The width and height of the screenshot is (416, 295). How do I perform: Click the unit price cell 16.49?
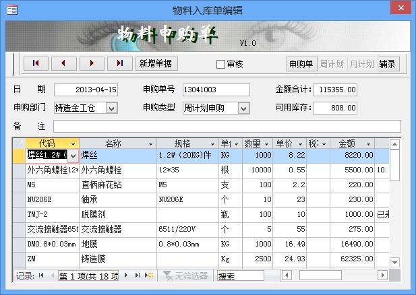[x=289, y=244]
